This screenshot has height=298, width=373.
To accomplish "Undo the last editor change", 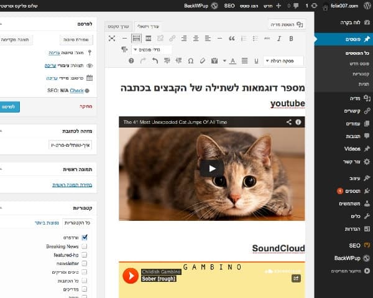I will click(155, 61).
